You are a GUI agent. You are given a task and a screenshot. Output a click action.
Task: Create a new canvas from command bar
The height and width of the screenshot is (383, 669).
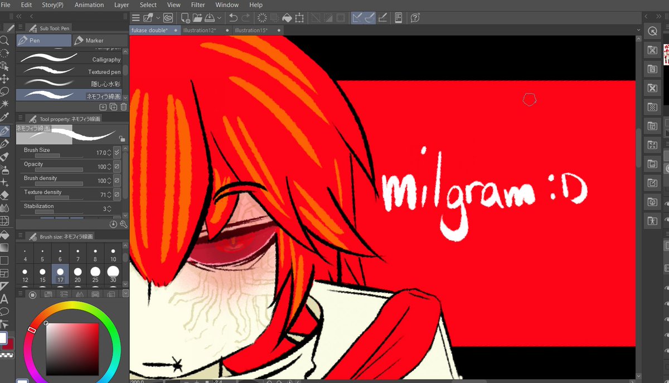click(185, 18)
